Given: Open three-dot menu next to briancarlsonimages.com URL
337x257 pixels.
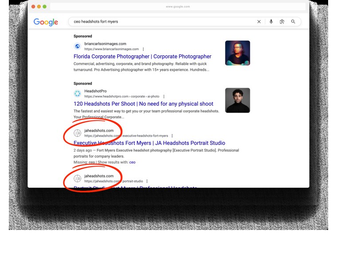Looking at the screenshot, I should coord(143,49).
